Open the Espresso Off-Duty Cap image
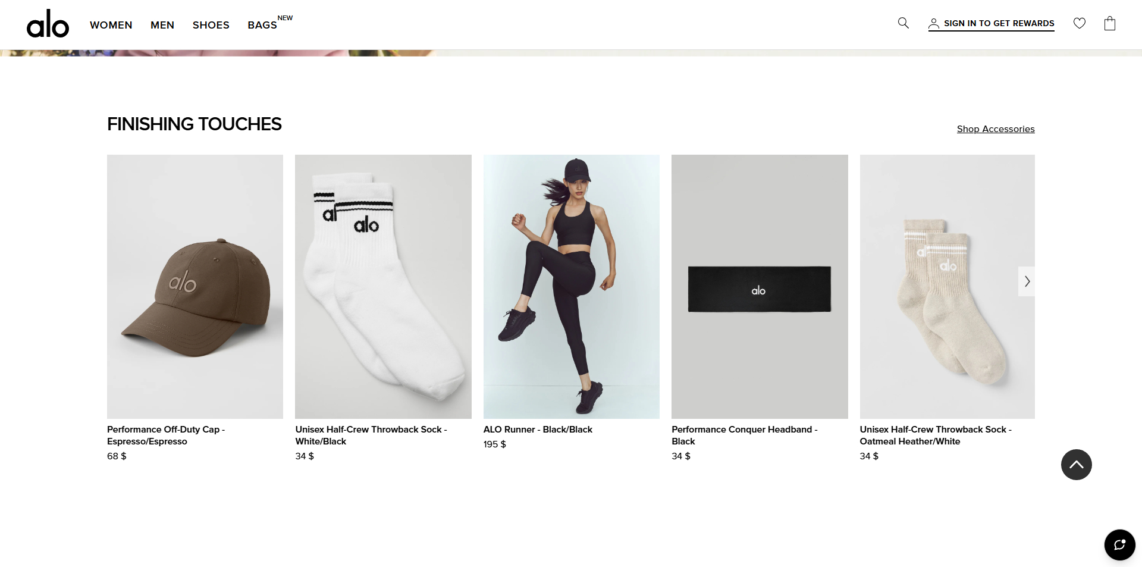This screenshot has width=1142, height=567. point(195,287)
